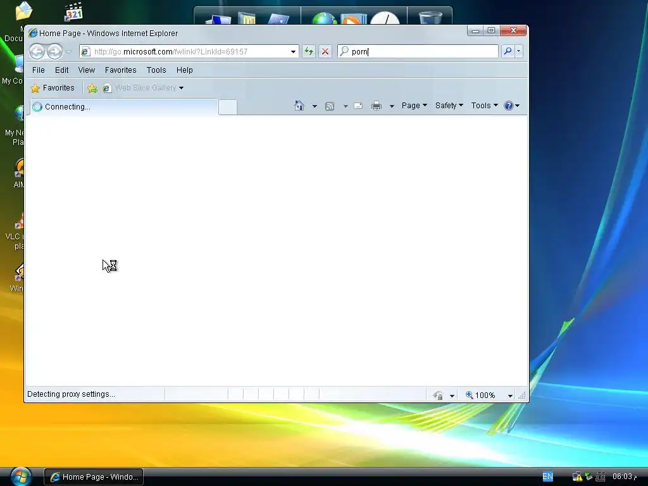The width and height of the screenshot is (648, 486).
Task: Expand the Print dropdown arrow
Action: point(392,106)
